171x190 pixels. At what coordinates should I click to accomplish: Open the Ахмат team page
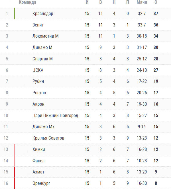[x=38, y=172]
